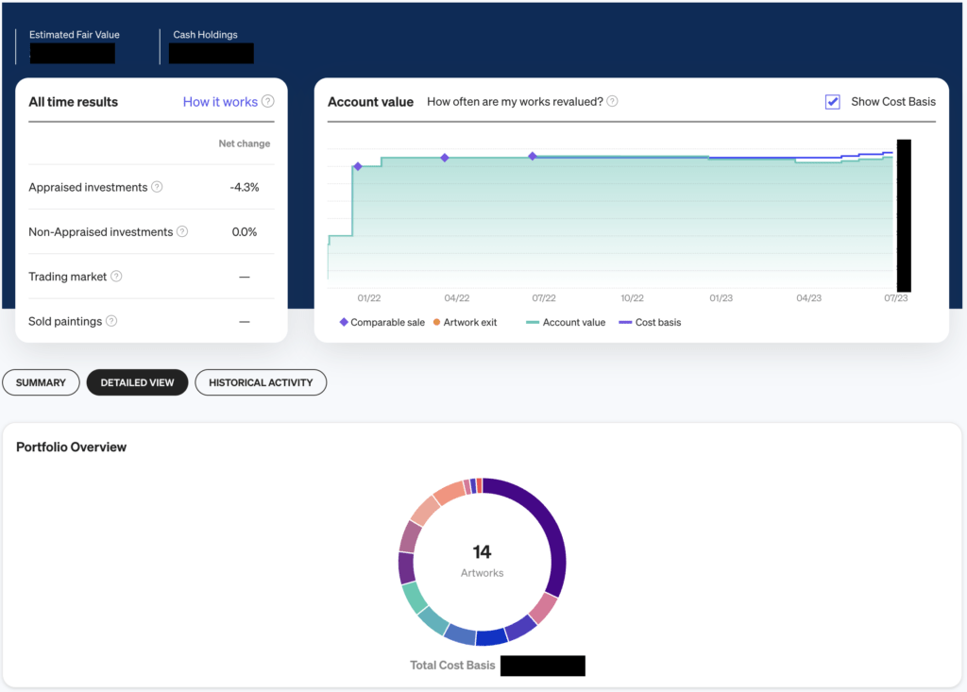Click help icon beside Sold paintings
Screen dimensions: 967x692
click(111, 321)
